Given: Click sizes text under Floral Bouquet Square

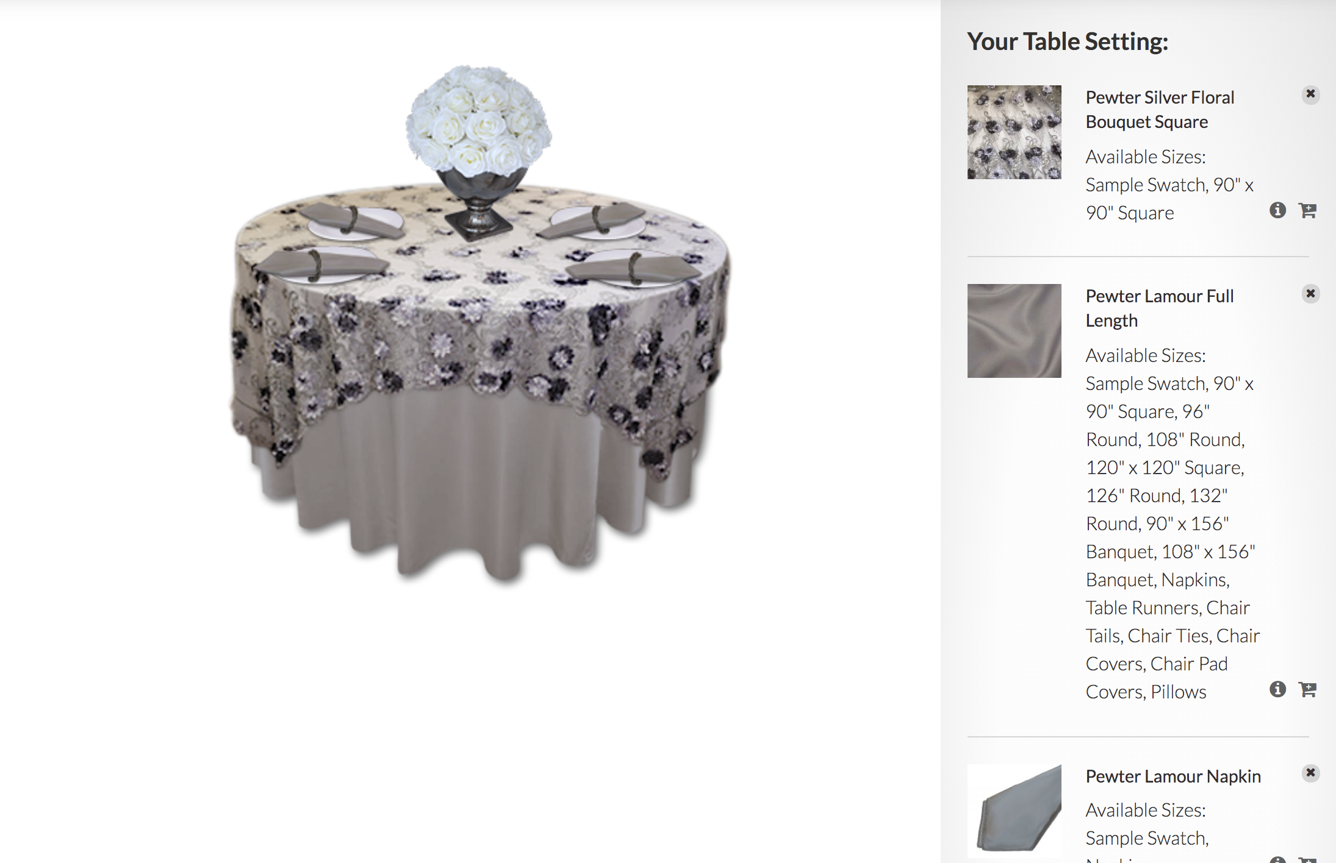Looking at the screenshot, I should coord(1169,185).
